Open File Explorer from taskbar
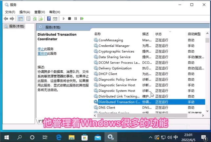 pos(71,137)
